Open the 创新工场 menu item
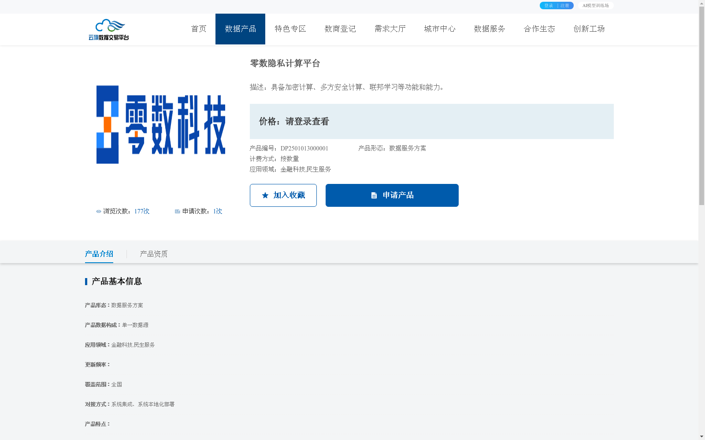The image size is (705, 440). pos(589,29)
